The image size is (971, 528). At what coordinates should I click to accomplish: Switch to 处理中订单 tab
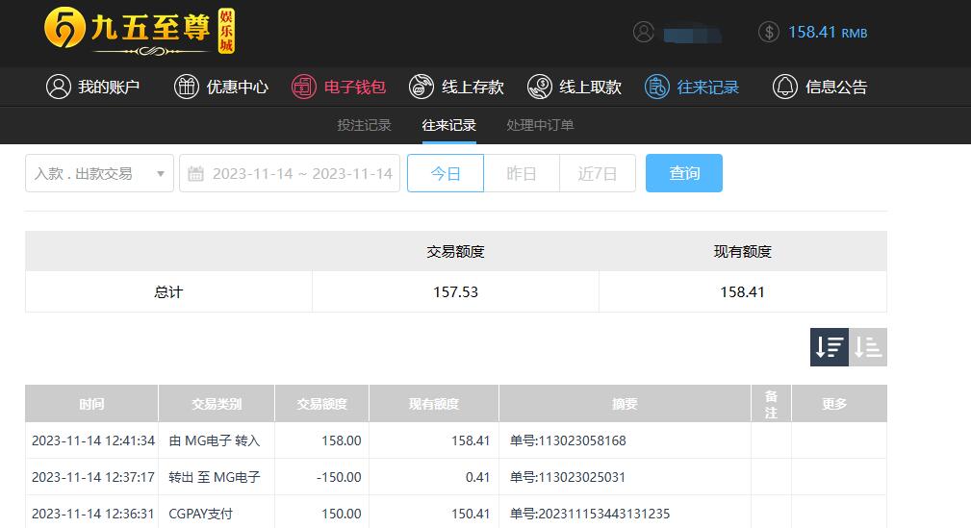(540, 125)
